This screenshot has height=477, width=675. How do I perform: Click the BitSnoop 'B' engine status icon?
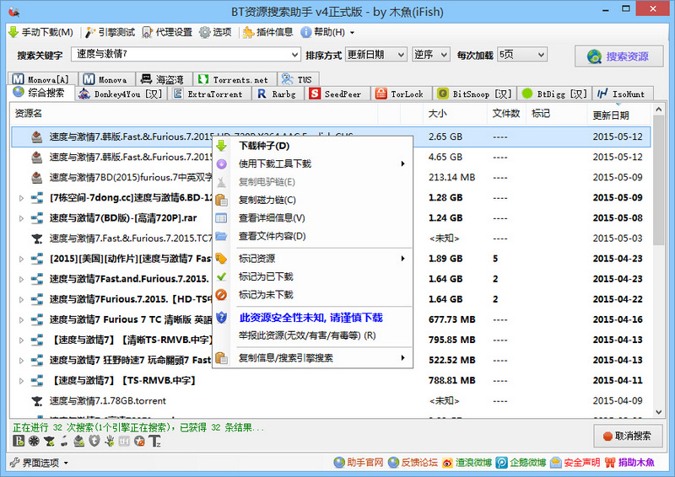click(19, 441)
